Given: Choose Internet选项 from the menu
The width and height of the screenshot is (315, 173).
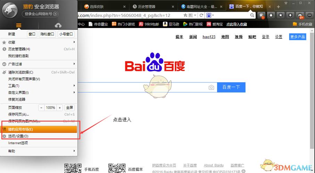Looking at the screenshot, I should tap(39, 143).
